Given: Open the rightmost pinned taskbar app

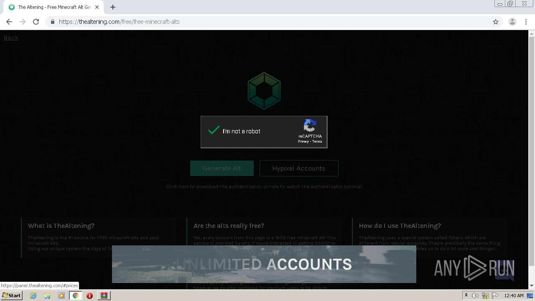Looking at the screenshot, I should click(104, 296).
